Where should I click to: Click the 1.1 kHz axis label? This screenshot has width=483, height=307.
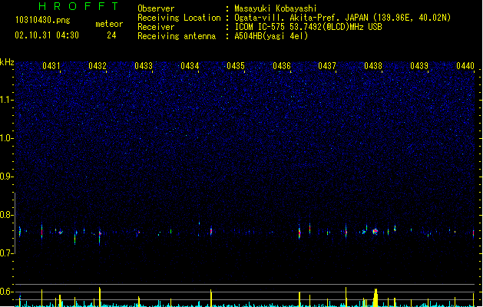[x=7, y=100]
